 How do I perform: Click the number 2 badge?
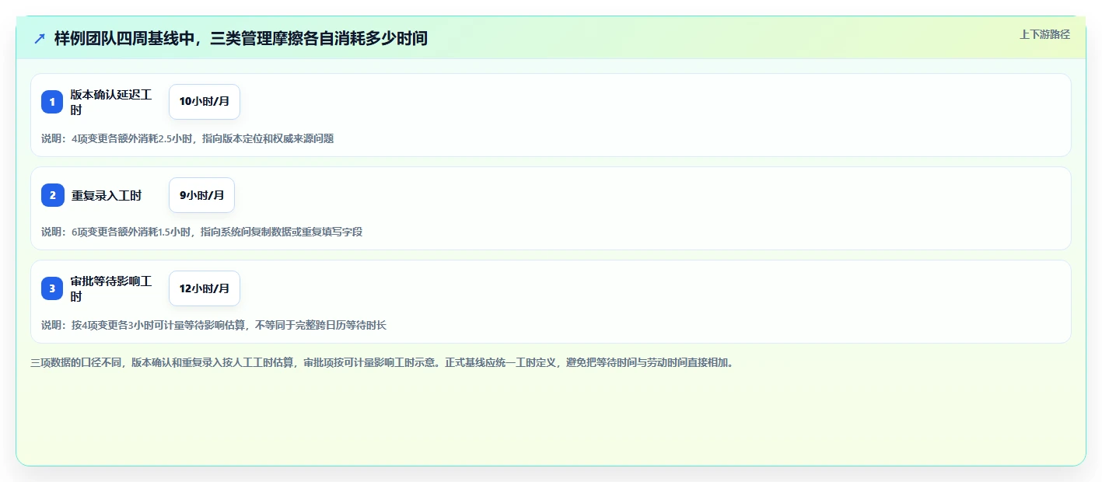click(x=52, y=195)
